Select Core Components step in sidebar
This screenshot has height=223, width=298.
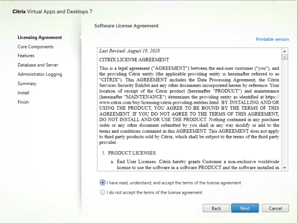36,47
